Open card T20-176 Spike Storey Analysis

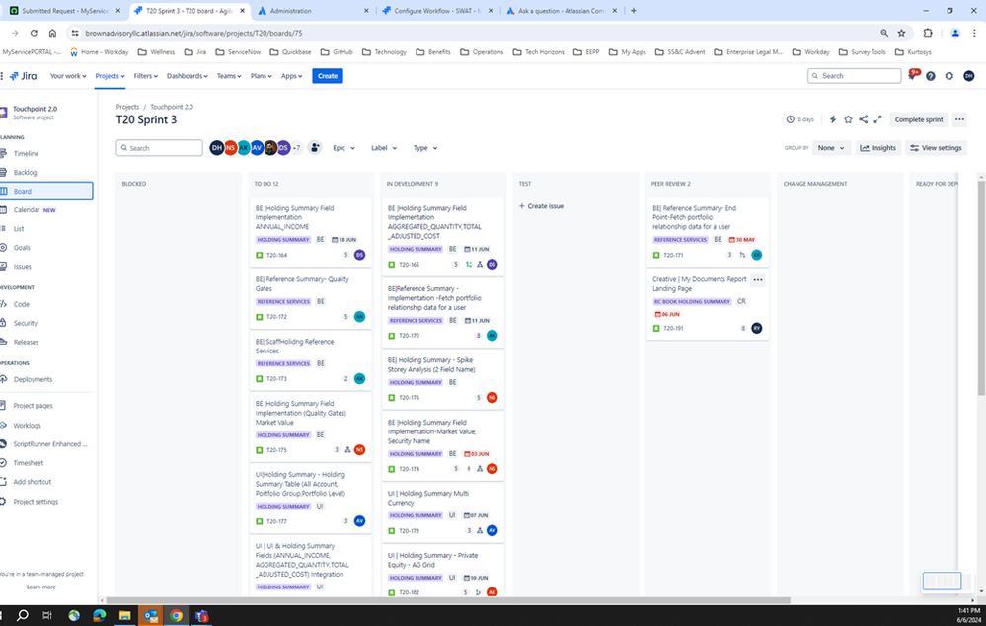tap(443, 379)
